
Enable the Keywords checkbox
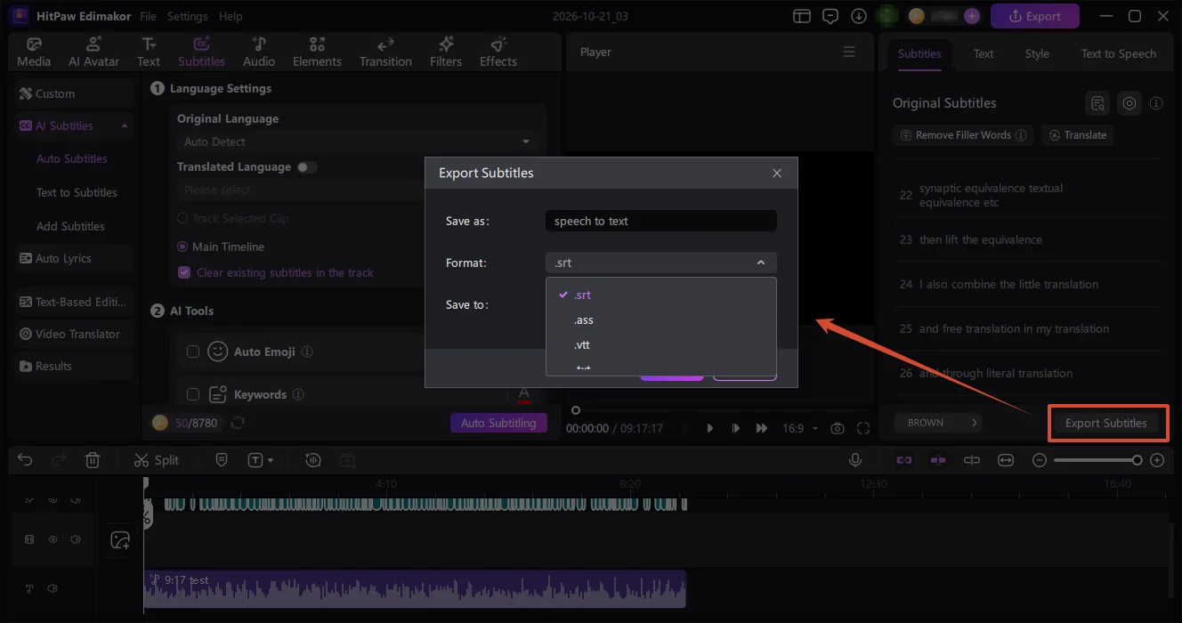[192, 394]
